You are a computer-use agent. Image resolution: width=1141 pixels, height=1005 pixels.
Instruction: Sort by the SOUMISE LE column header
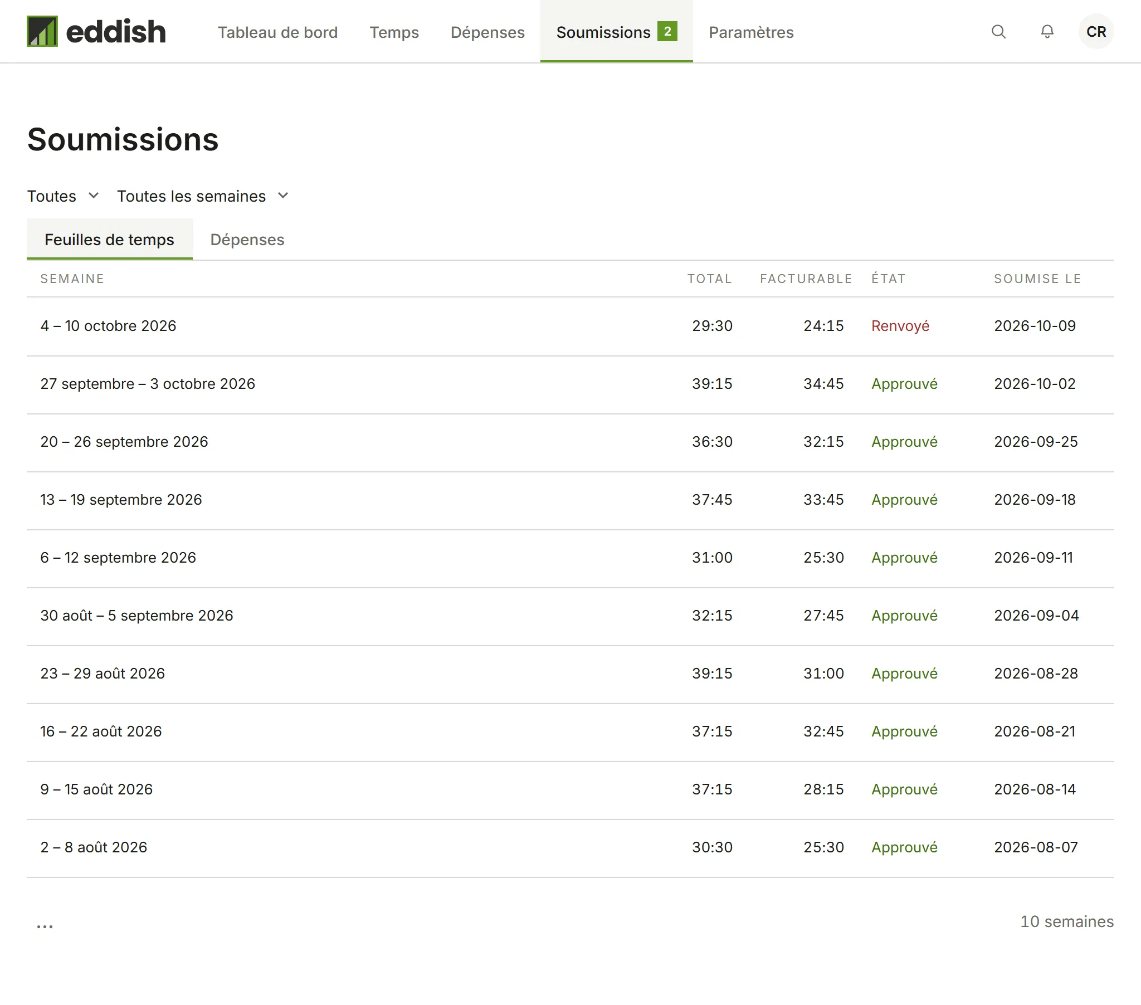tap(1038, 279)
